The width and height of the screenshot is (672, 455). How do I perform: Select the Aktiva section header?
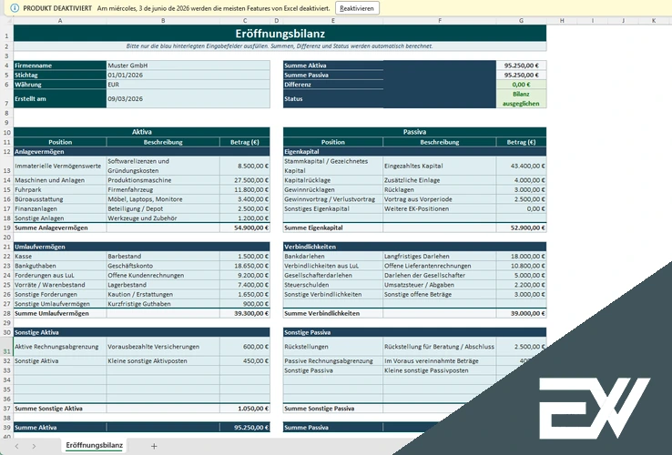tap(142, 132)
